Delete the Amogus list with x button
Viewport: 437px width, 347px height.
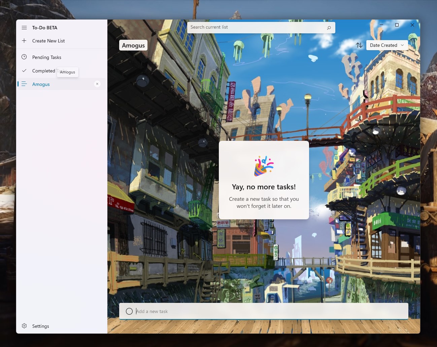click(97, 84)
